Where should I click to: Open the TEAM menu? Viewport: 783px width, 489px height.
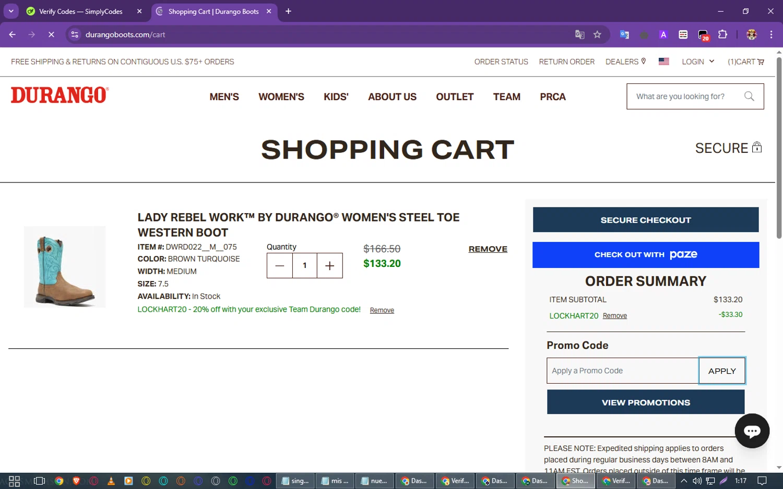[507, 97]
